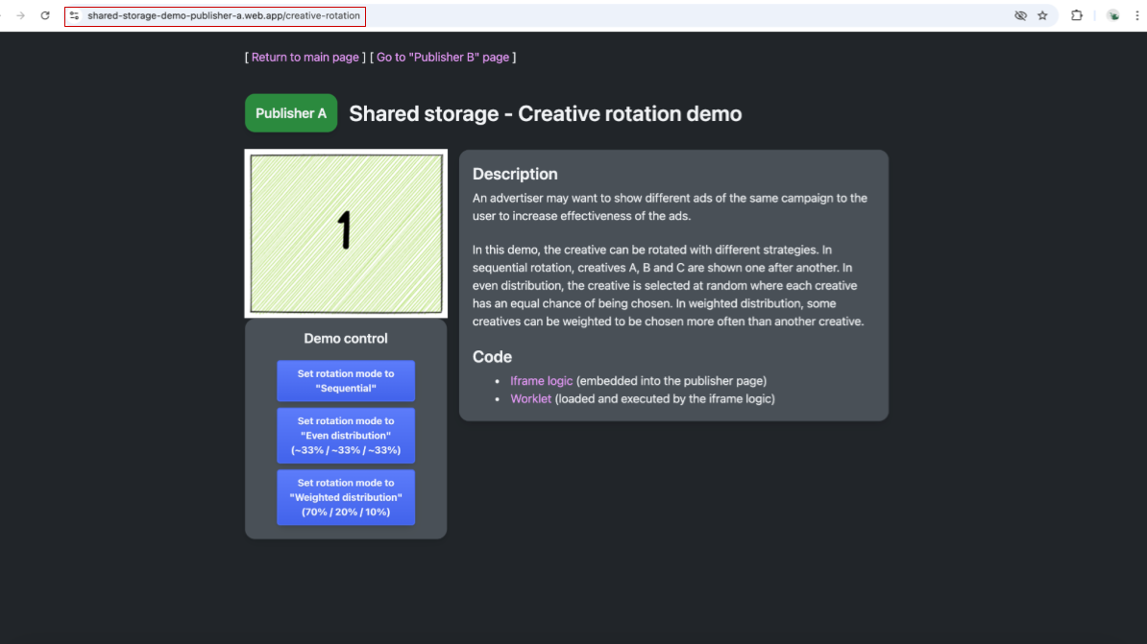Follow the "Go to Publisher B page" link
The width and height of the screenshot is (1147, 644).
443,57
